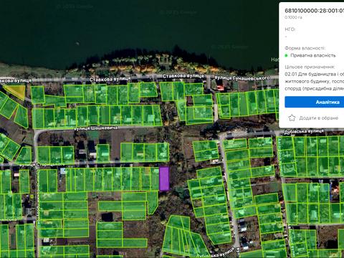Viewport: 344px width, 258px height.
Task: Click the cadastral number 6810100000:28:001 heading
Action: coord(315,11)
